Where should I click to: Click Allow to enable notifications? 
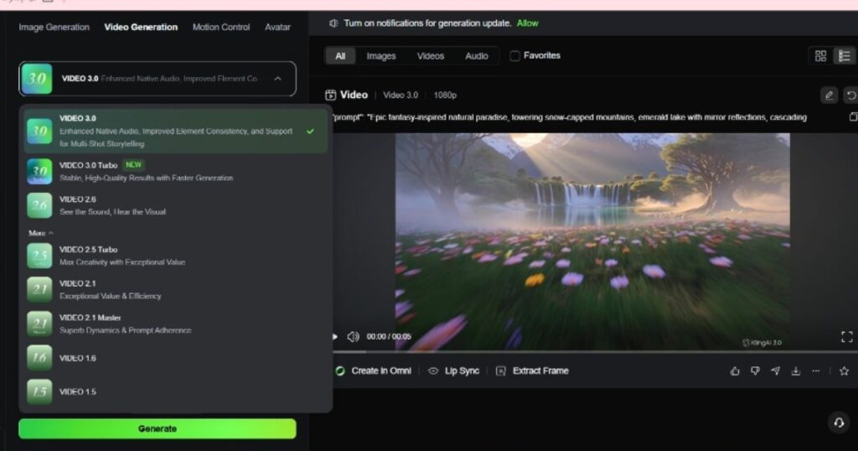[x=528, y=23]
